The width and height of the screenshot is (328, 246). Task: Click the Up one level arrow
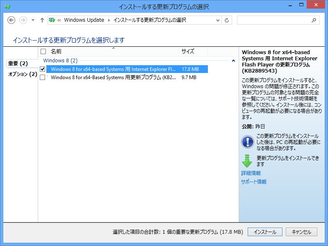42,20
